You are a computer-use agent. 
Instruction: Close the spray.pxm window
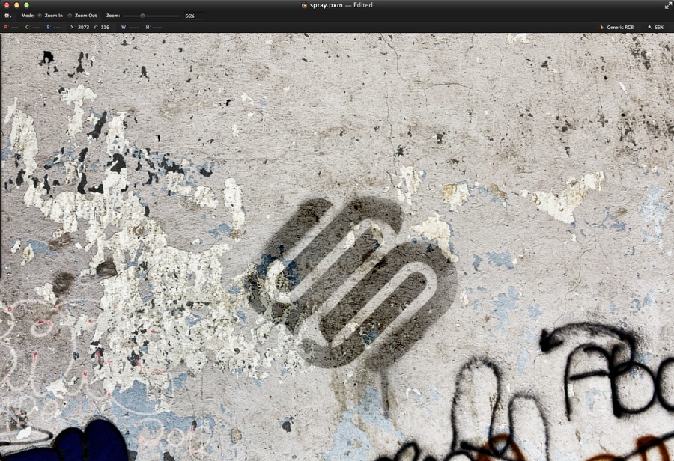pos(7,5)
